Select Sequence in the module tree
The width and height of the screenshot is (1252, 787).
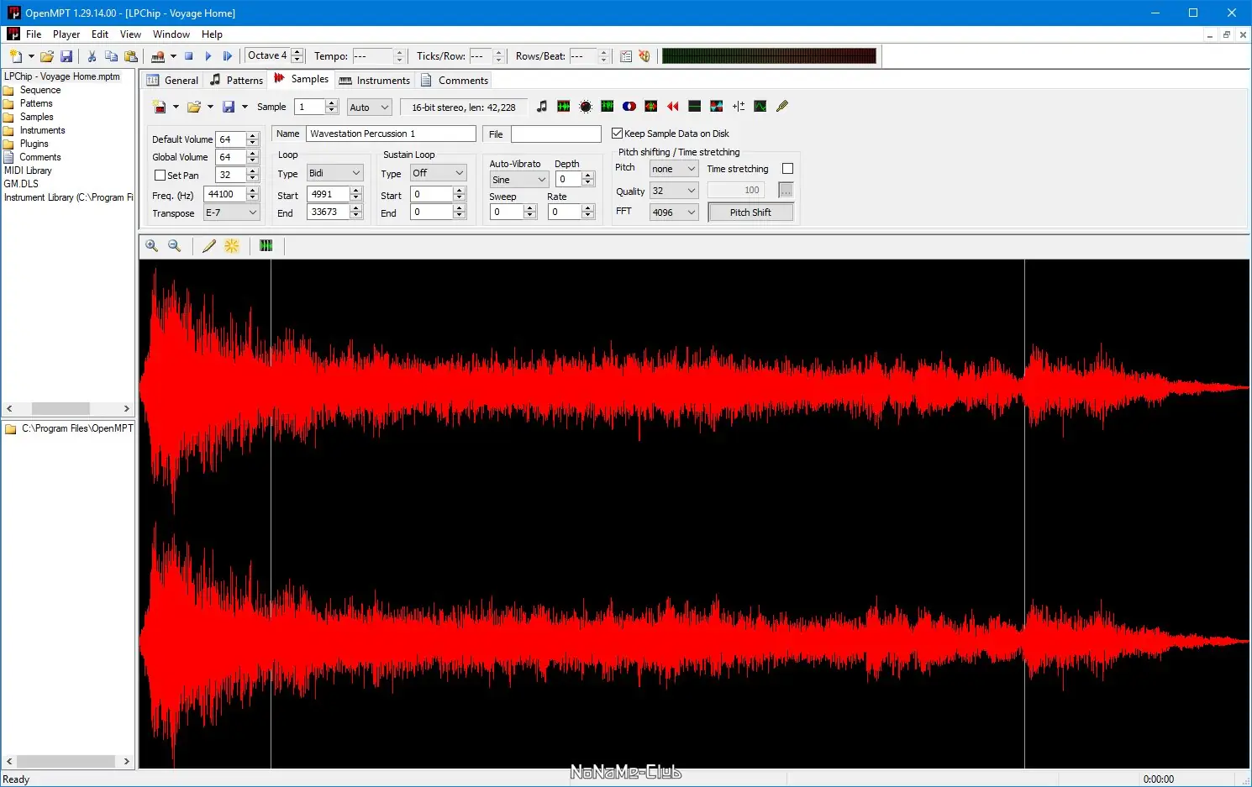(40, 90)
